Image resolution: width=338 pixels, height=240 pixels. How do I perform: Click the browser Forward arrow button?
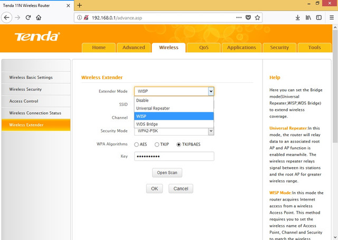click(17, 17)
